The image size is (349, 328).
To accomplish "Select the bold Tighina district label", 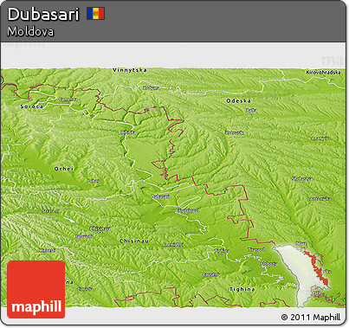I will pos(242,289).
